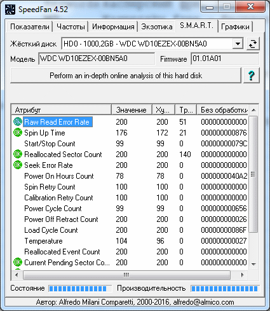Select the Raw Read Error Rate row
The width and height of the screenshot is (270, 311).
[x=130, y=122]
